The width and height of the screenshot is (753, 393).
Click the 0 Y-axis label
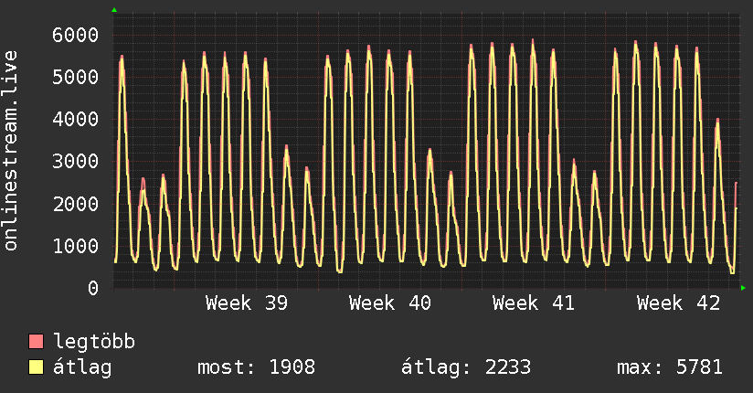point(92,288)
